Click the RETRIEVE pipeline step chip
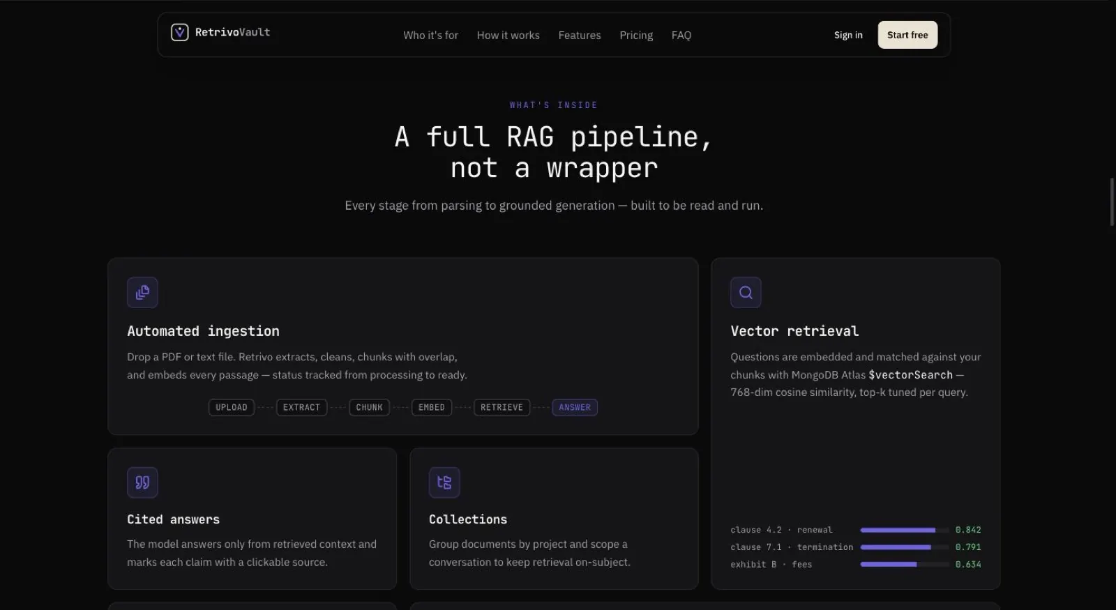 (502, 407)
